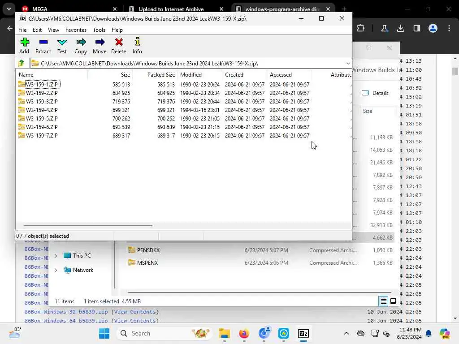Open the Windows Start menu
Image resolution: width=459 pixels, height=344 pixels.
pyautogui.click(x=104, y=333)
